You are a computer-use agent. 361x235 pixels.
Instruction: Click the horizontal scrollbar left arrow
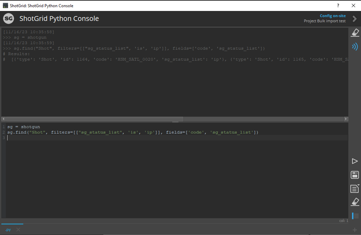click(x=3, y=119)
